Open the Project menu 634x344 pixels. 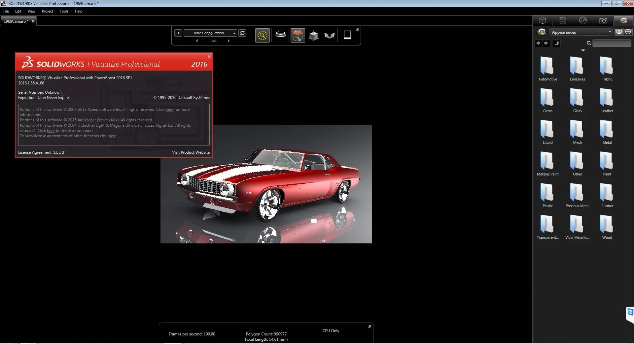(47, 11)
